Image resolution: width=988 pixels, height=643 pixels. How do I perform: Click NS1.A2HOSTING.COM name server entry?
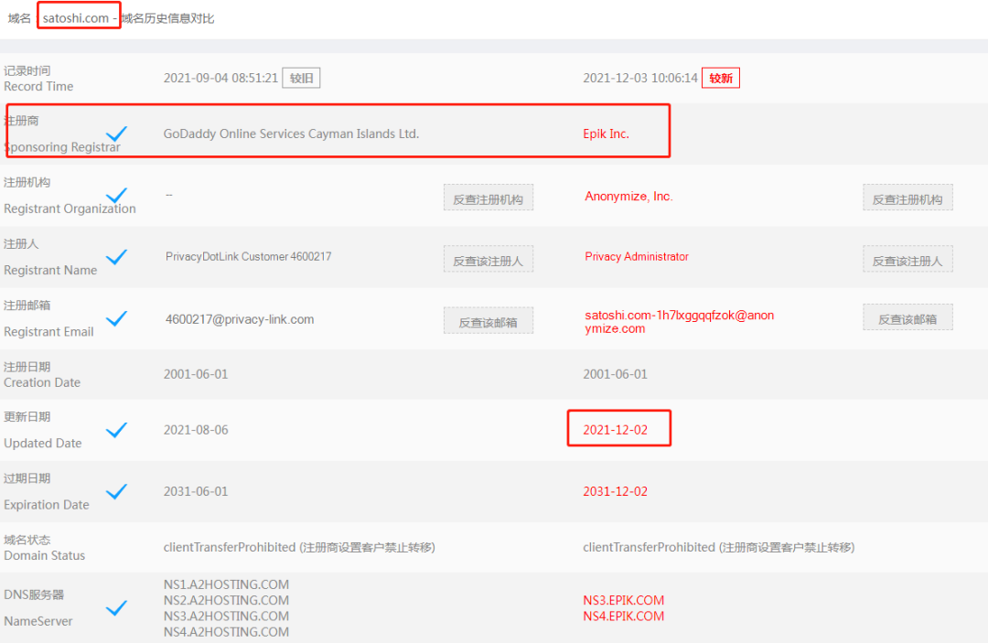pos(226,584)
